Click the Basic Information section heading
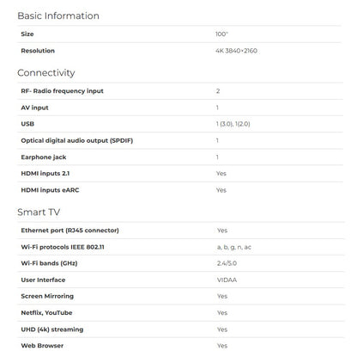 (58, 15)
